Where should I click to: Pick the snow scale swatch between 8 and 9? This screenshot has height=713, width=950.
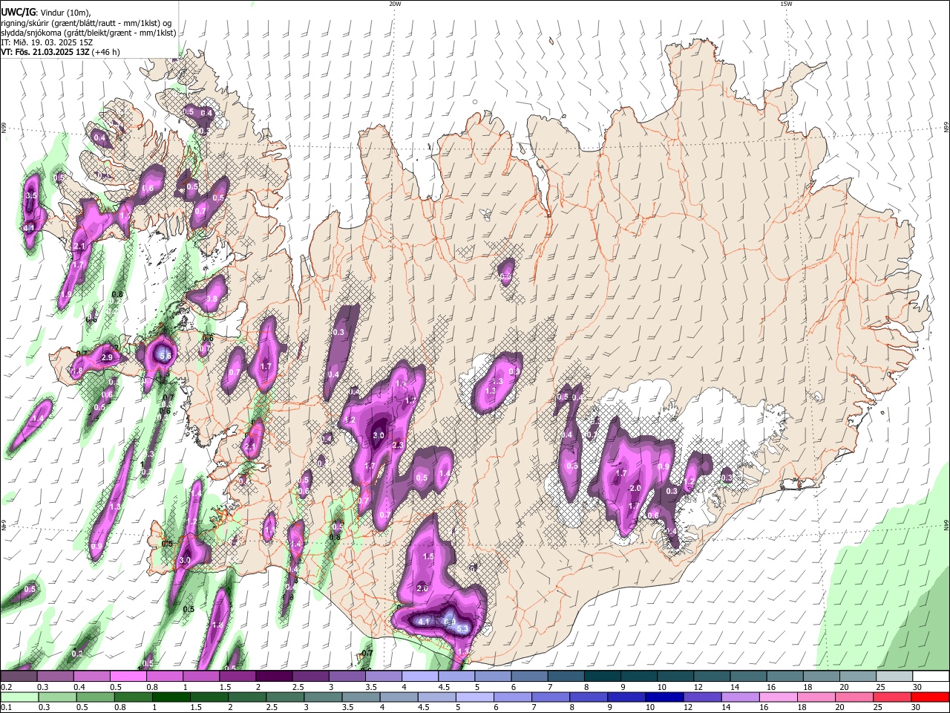pos(603,676)
